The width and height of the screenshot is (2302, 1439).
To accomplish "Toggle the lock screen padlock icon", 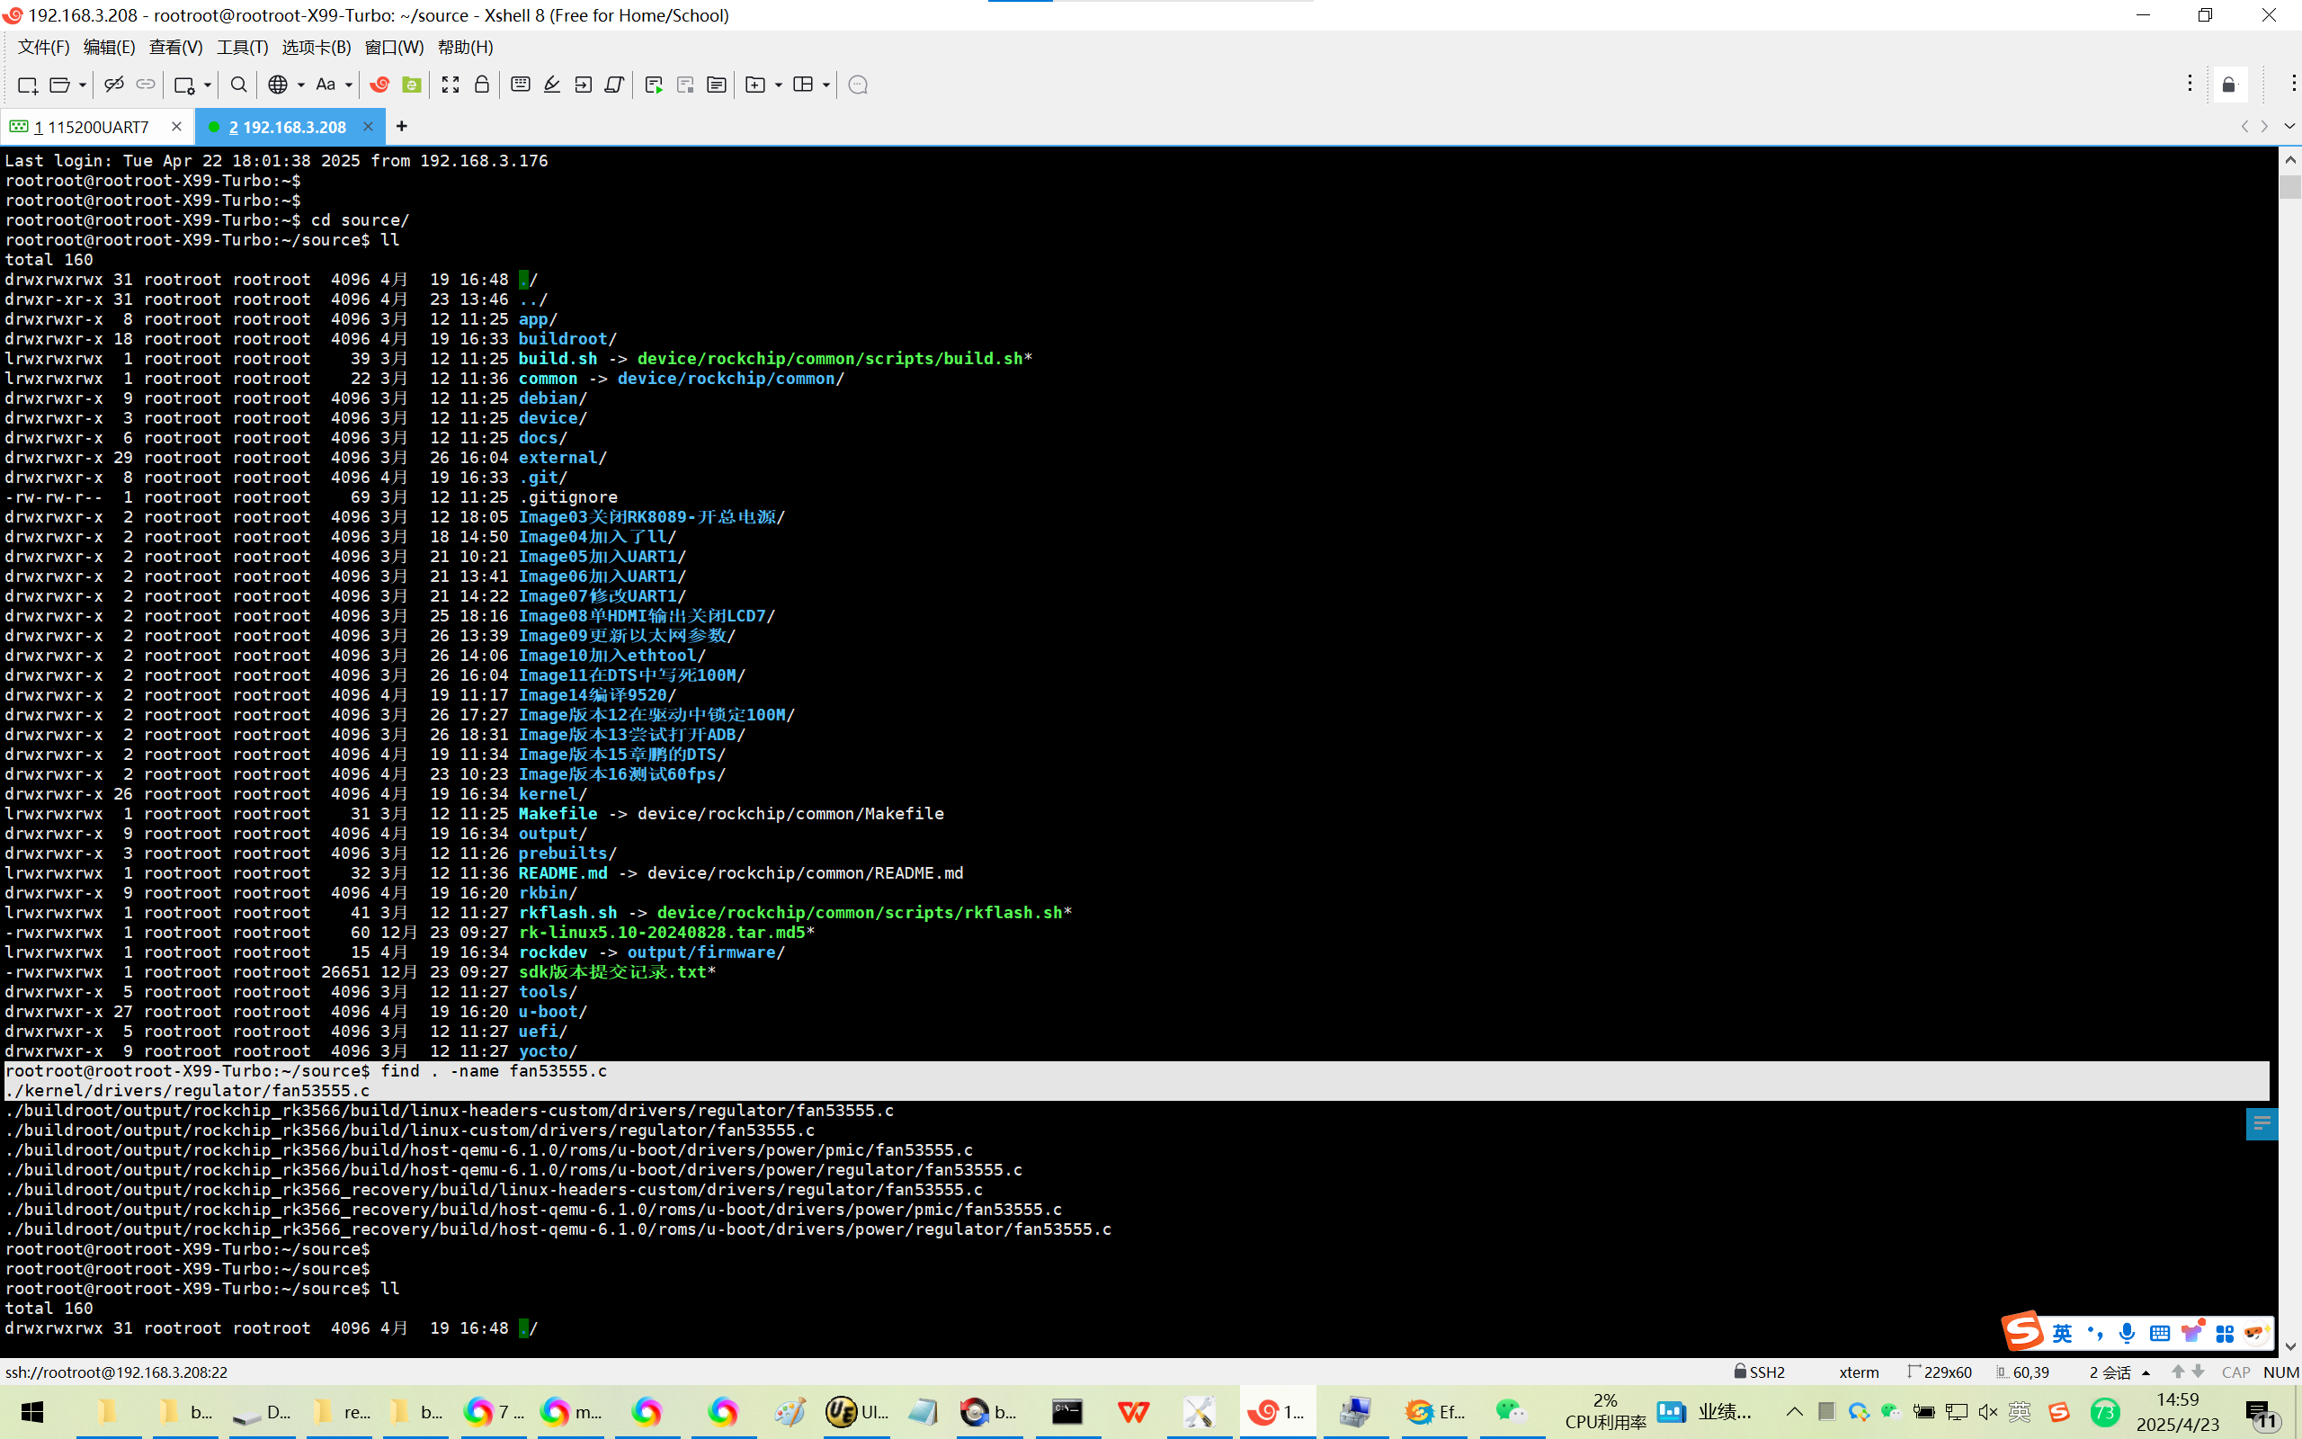I will [481, 85].
